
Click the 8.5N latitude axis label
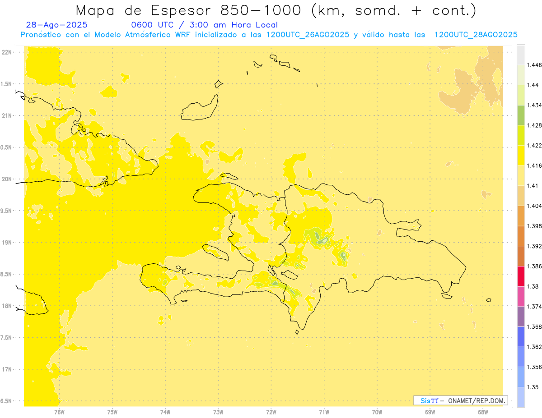tap(7, 274)
